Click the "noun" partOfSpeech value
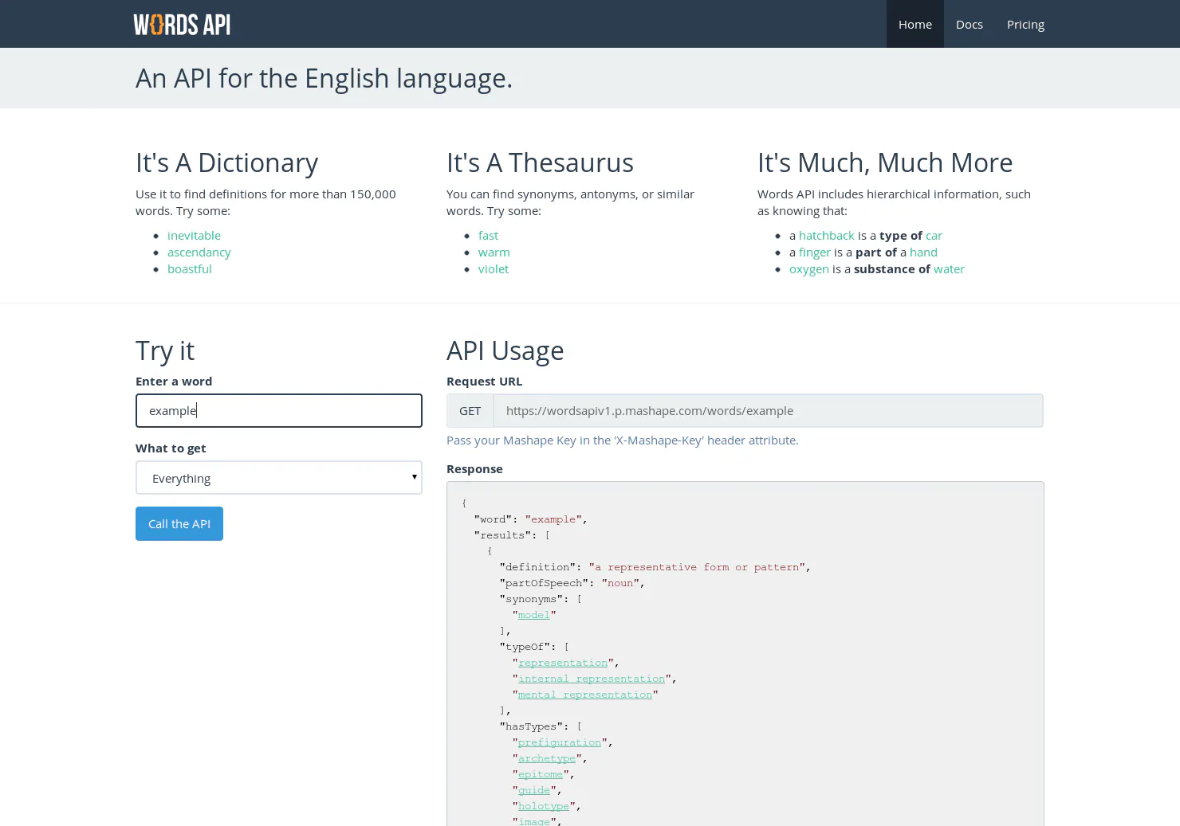Viewport: 1180px width, 826px height. (620, 583)
